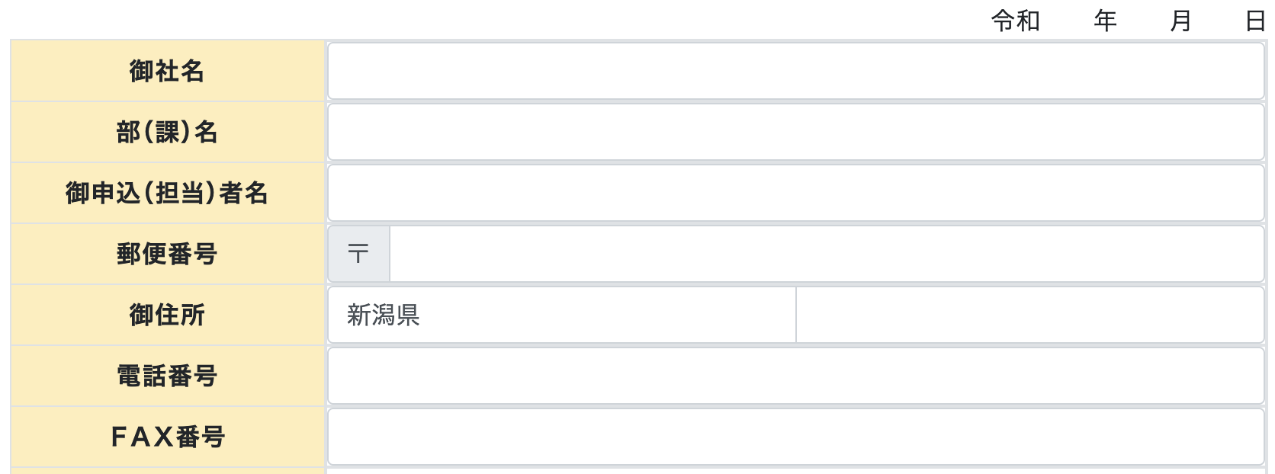Click the 御申込(担当)者名 row label
1275x474 pixels.
pos(167,193)
